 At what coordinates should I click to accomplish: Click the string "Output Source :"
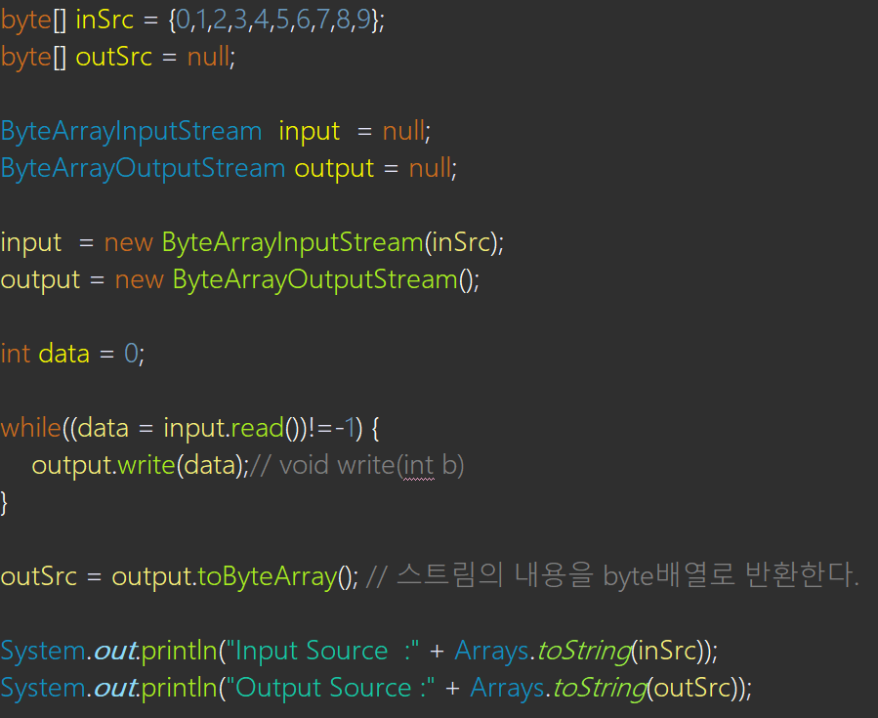[330, 689]
